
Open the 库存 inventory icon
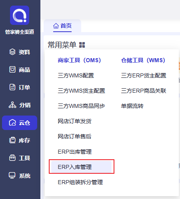coord(12,140)
